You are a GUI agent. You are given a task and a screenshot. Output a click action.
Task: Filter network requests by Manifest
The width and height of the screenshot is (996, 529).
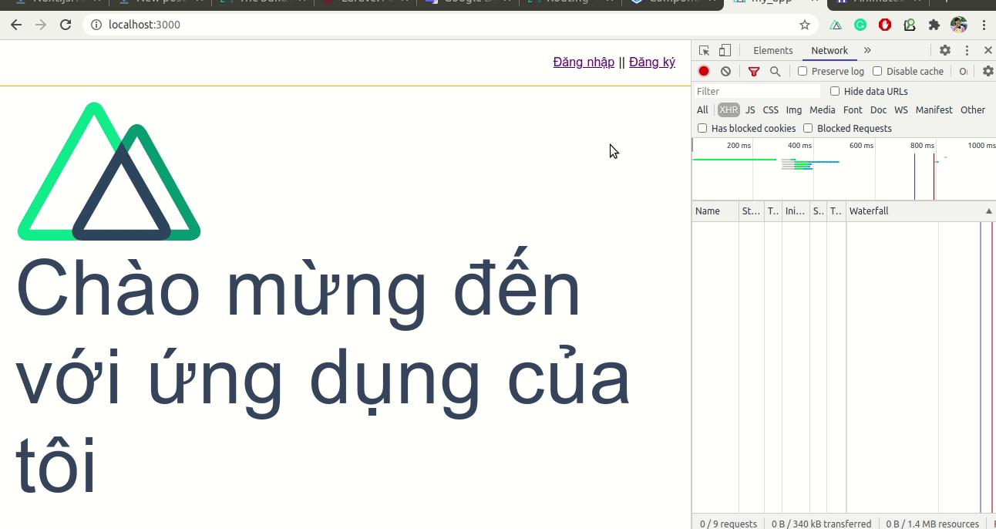[934, 110]
